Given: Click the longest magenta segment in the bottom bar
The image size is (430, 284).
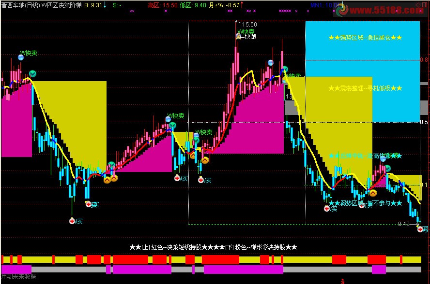Looking at the screenshot, I should click(x=243, y=269).
